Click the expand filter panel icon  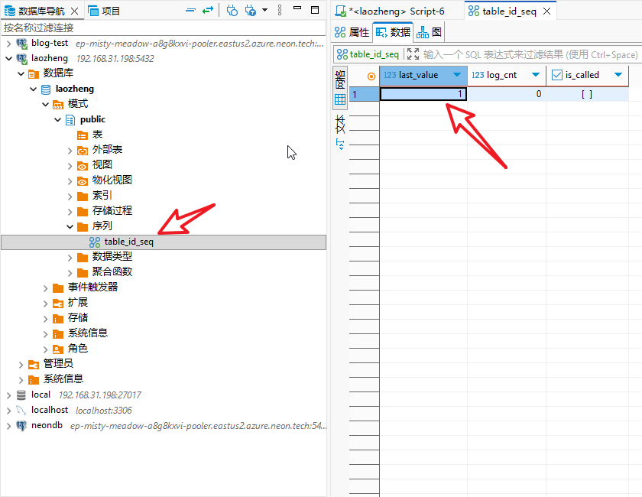413,54
